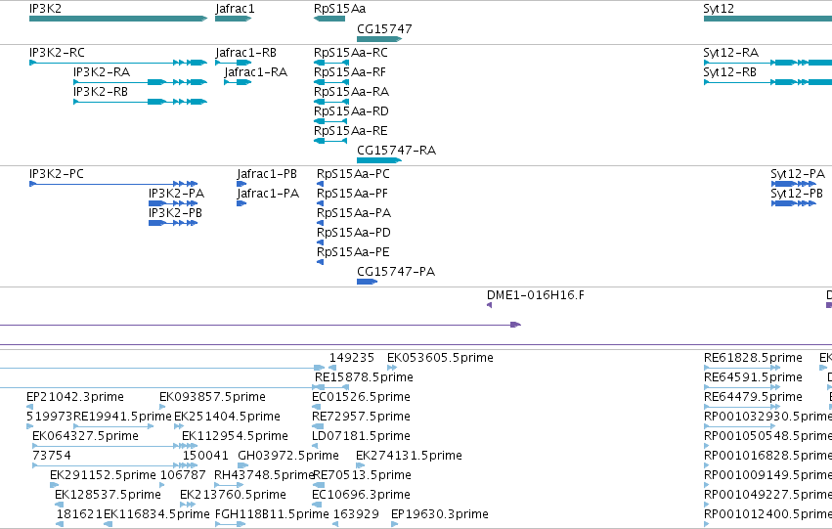
Task: Click the RpS15Aa-PA protein label
Action: tap(354, 213)
